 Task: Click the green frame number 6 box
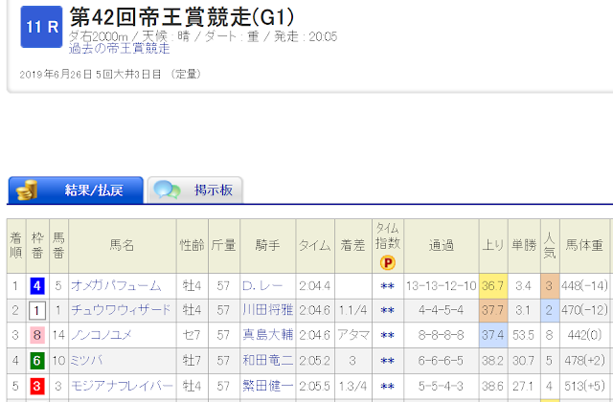tap(37, 361)
